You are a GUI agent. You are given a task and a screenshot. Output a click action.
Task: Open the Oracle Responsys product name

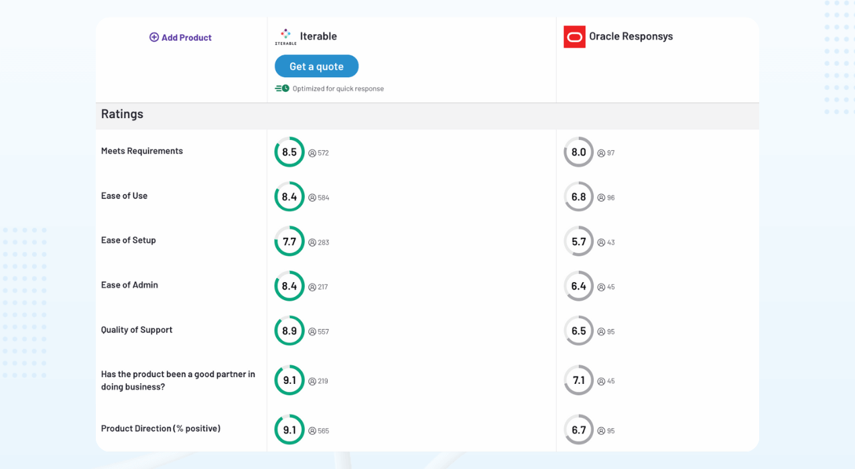631,36
